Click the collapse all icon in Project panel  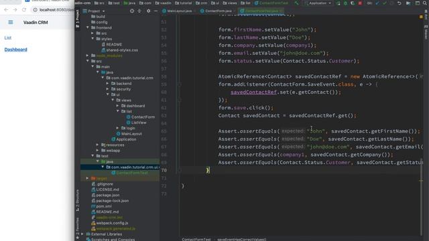coord(139,11)
